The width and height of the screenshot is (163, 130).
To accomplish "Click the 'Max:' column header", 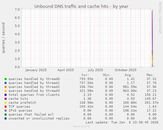I will point(150,75).
